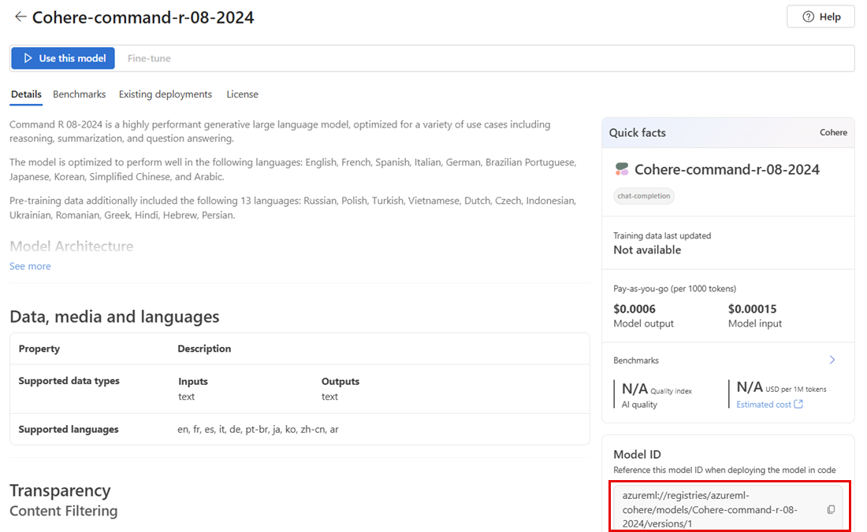Open the Benchmarks tab
This screenshot has width=867, height=532.
79,94
